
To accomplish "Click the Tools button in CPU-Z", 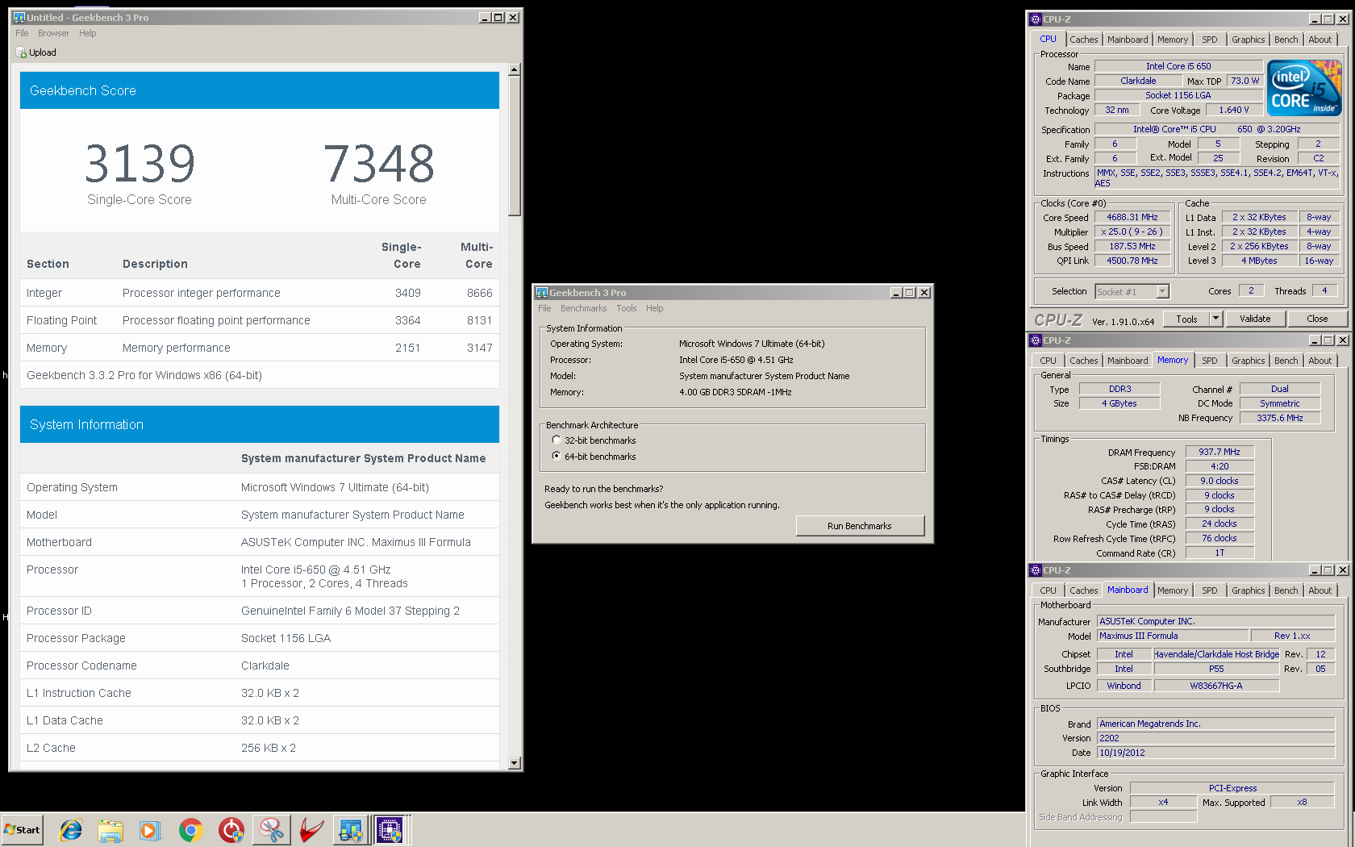I will [x=1186, y=319].
